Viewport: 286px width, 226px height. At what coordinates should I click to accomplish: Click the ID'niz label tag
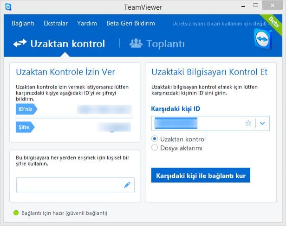click(x=26, y=109)
